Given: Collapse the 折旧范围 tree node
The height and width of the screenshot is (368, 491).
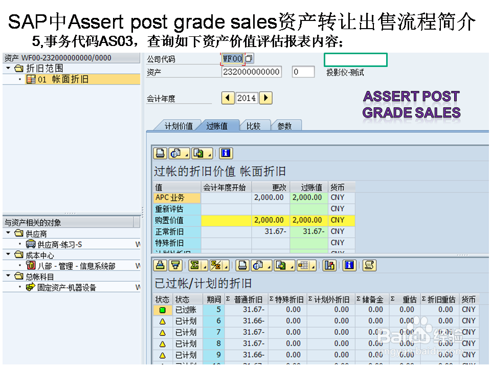Looking at the screenshot, I should click(9, 68).
